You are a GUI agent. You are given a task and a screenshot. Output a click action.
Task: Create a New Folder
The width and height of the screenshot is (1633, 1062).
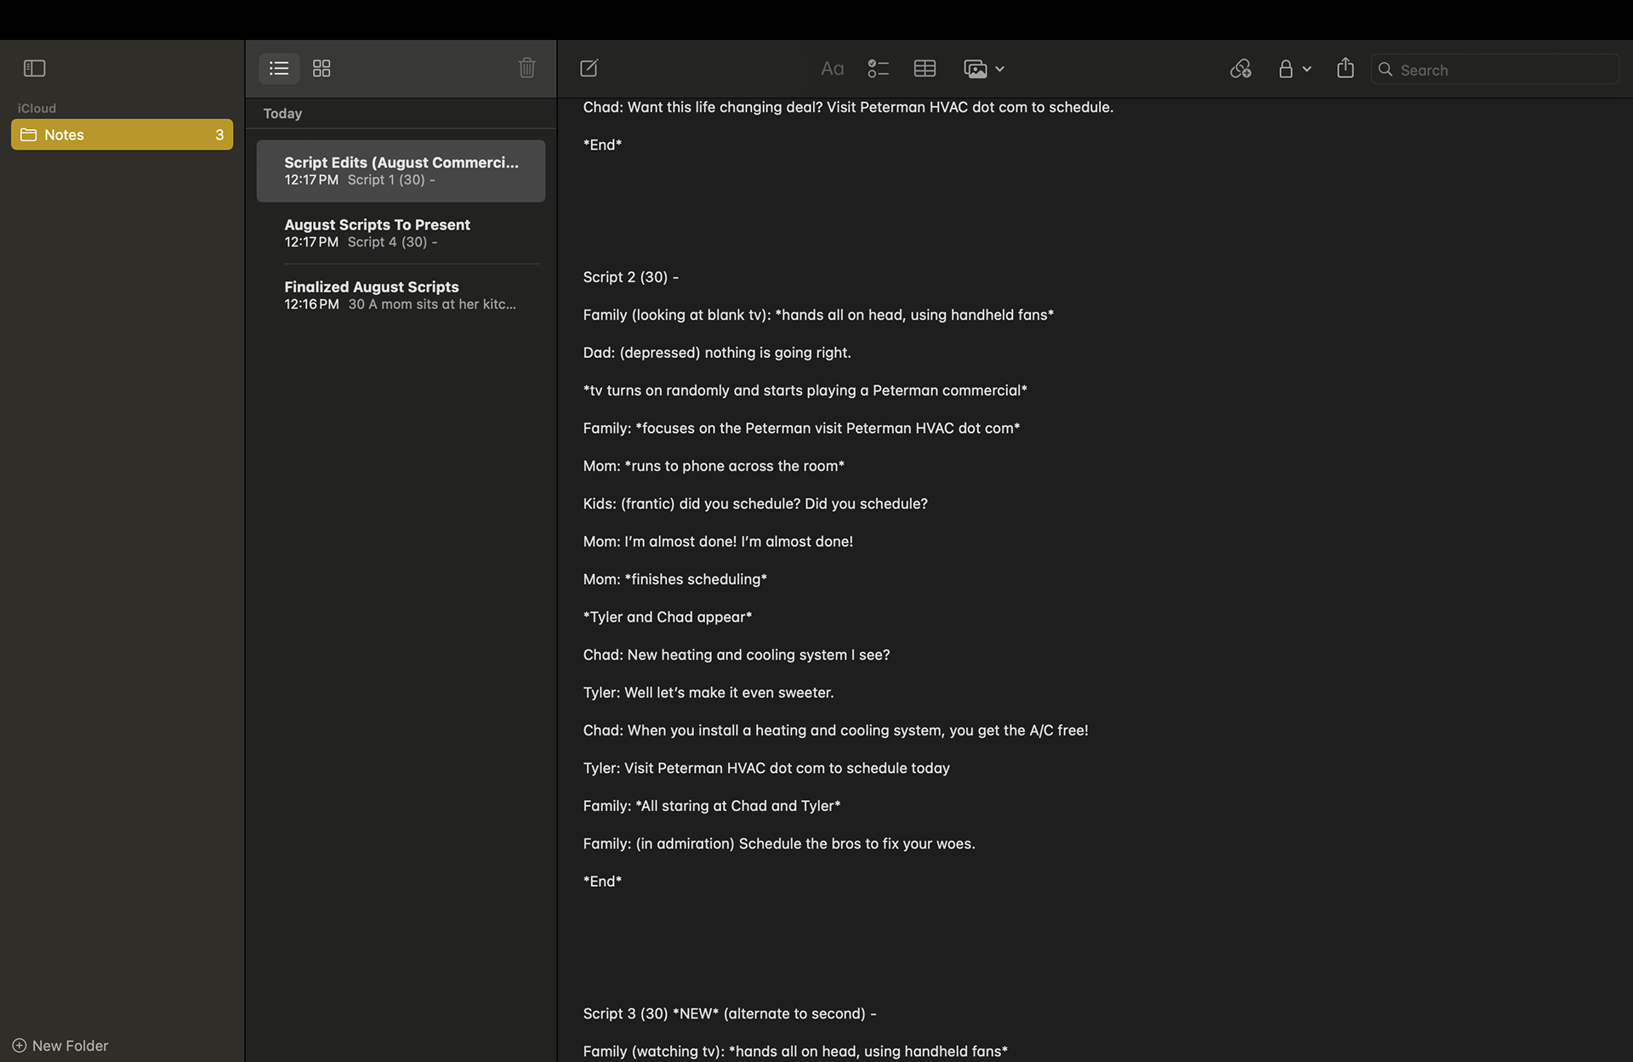click(60, 1045)
